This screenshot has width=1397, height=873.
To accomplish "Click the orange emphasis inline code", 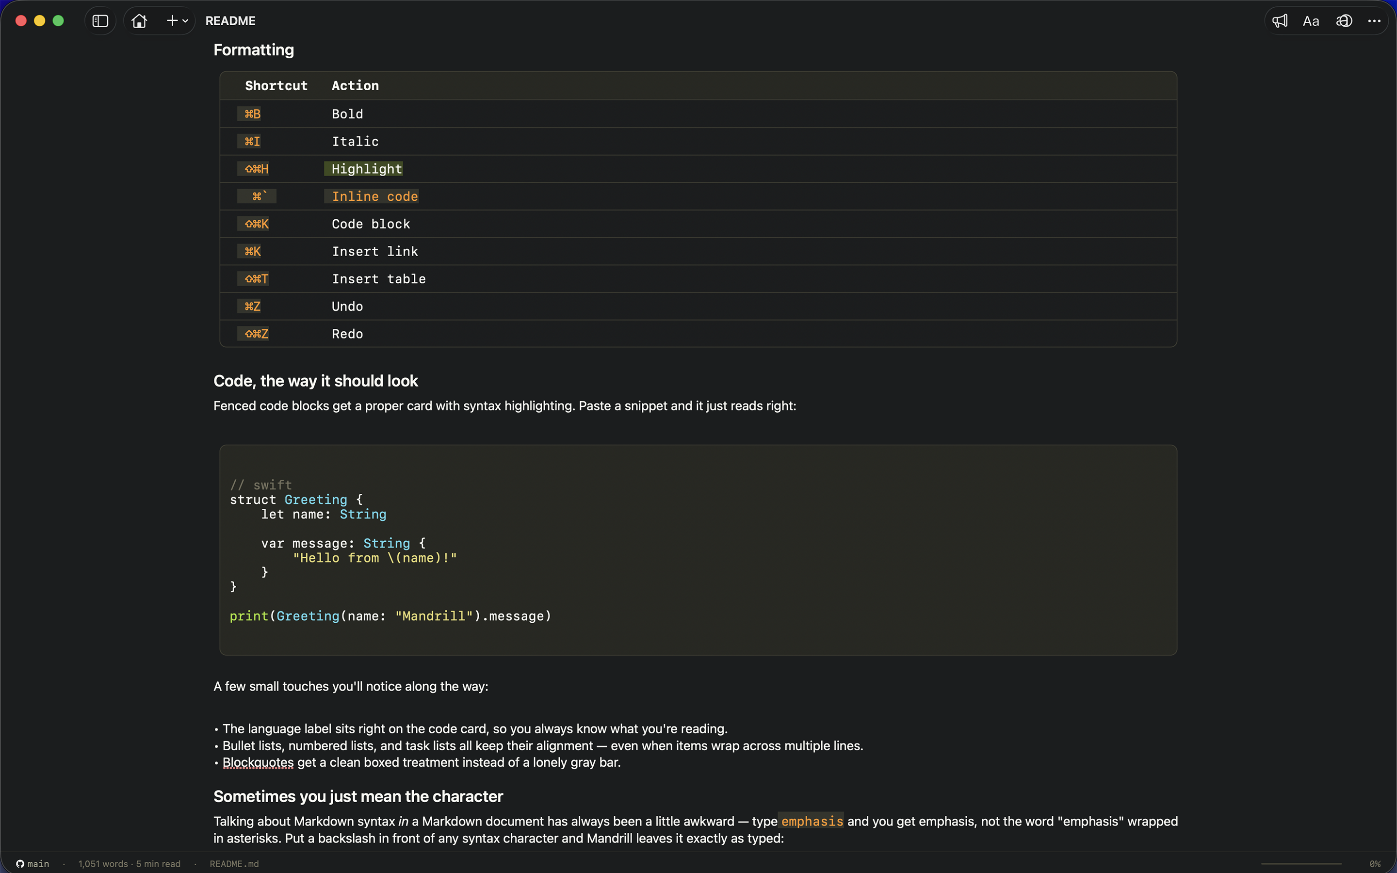I will (812, 821).
